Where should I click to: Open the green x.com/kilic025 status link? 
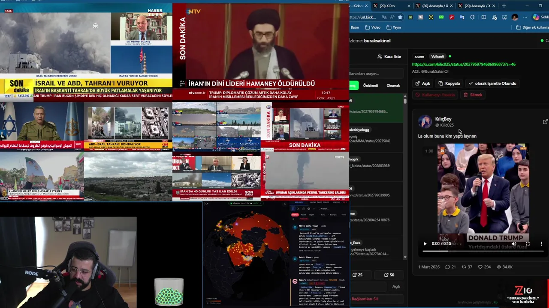click(464, 64)
